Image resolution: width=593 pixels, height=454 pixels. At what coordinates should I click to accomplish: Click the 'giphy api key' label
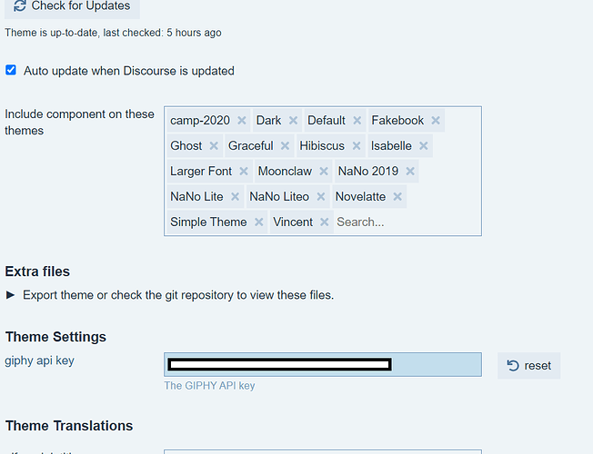click(39, 360)
